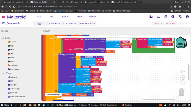Click the ADD SCREEN button

(54, 24)
